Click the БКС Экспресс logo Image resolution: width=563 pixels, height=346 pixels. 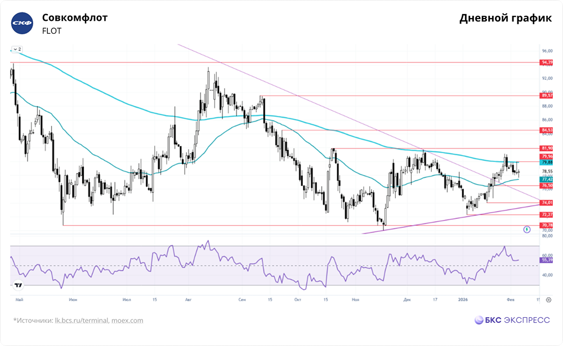click(512, 320)
